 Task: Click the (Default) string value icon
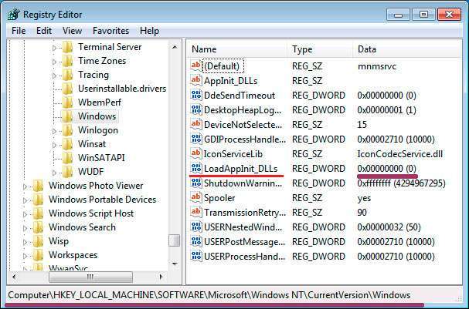(x=196, y=66)
